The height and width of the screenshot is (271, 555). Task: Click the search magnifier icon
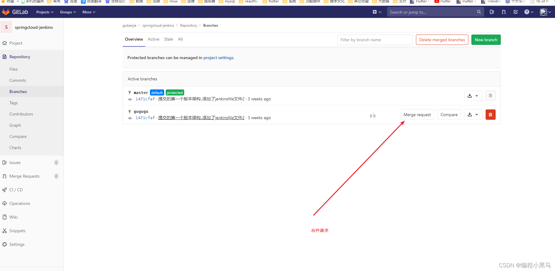[479, 12]
